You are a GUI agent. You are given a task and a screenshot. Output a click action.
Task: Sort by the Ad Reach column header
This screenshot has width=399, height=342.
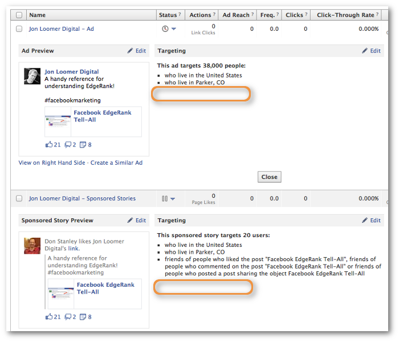tap(236, 15)
